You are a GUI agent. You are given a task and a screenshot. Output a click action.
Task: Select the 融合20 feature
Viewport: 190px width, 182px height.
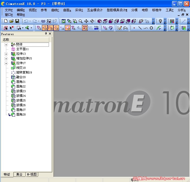tap(21, 77)
